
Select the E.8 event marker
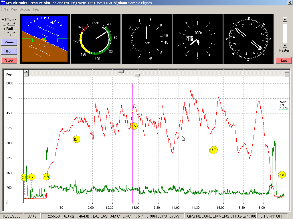coord(282,175)
